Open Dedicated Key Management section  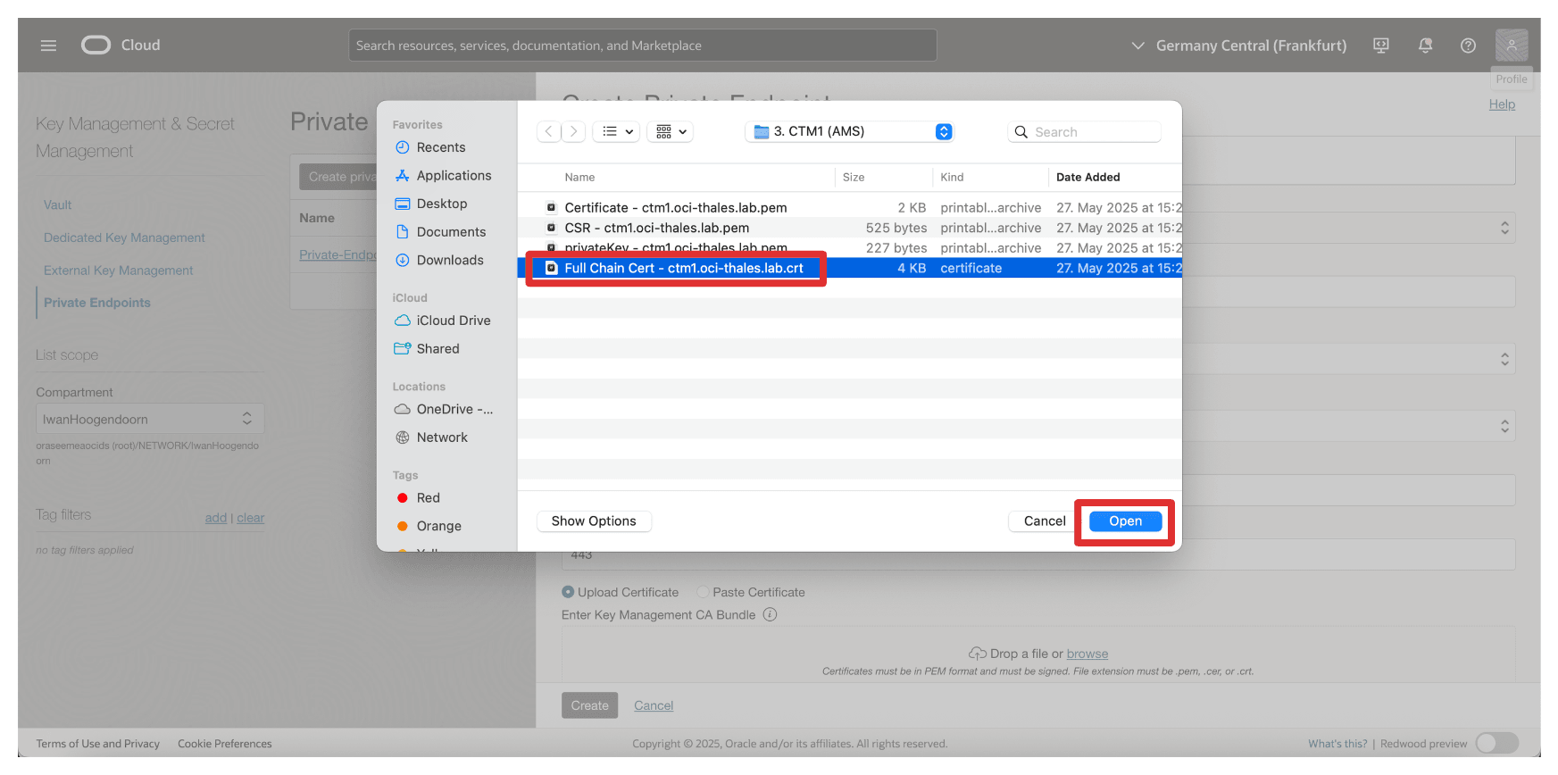click(124, 237)
